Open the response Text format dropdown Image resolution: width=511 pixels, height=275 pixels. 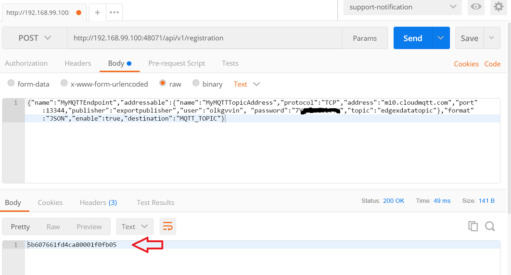[135, 226]
